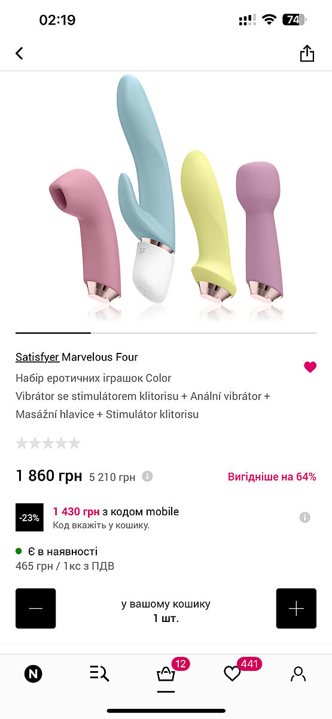The width and height of the screenshot is (332, 719).
Task: Go back with the left arrow
Action: (x=19, y=53)
